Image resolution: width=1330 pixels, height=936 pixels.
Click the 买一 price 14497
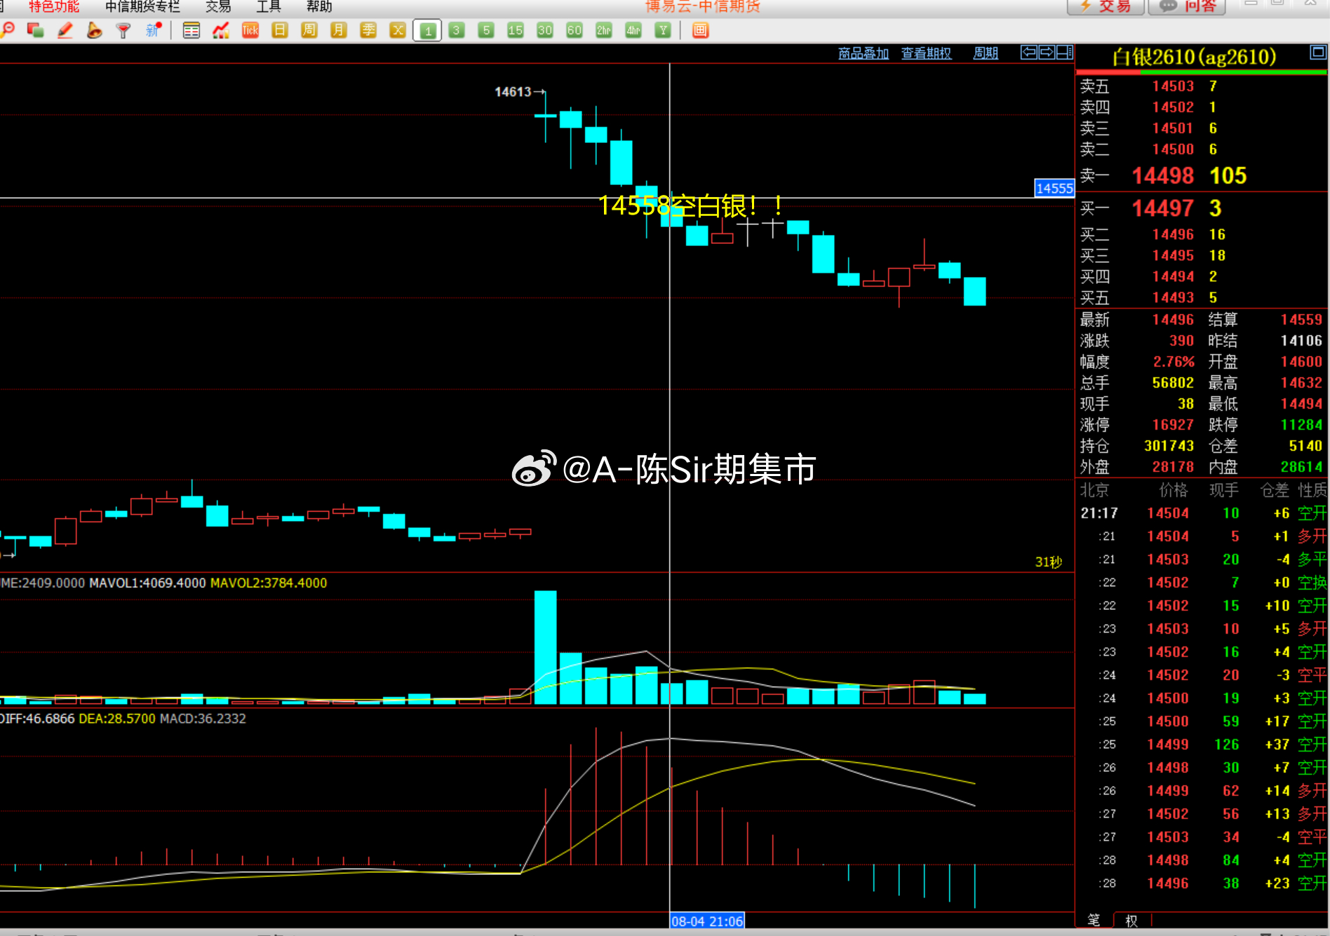[x=1162, y=208]
